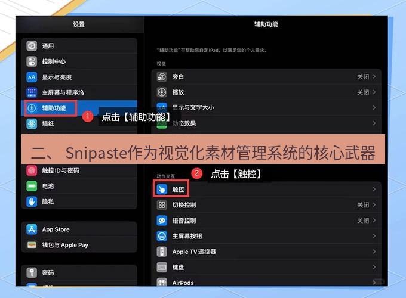Click the 语音控制 关闭 status value
406x298 pixels.
coord(363,221)
